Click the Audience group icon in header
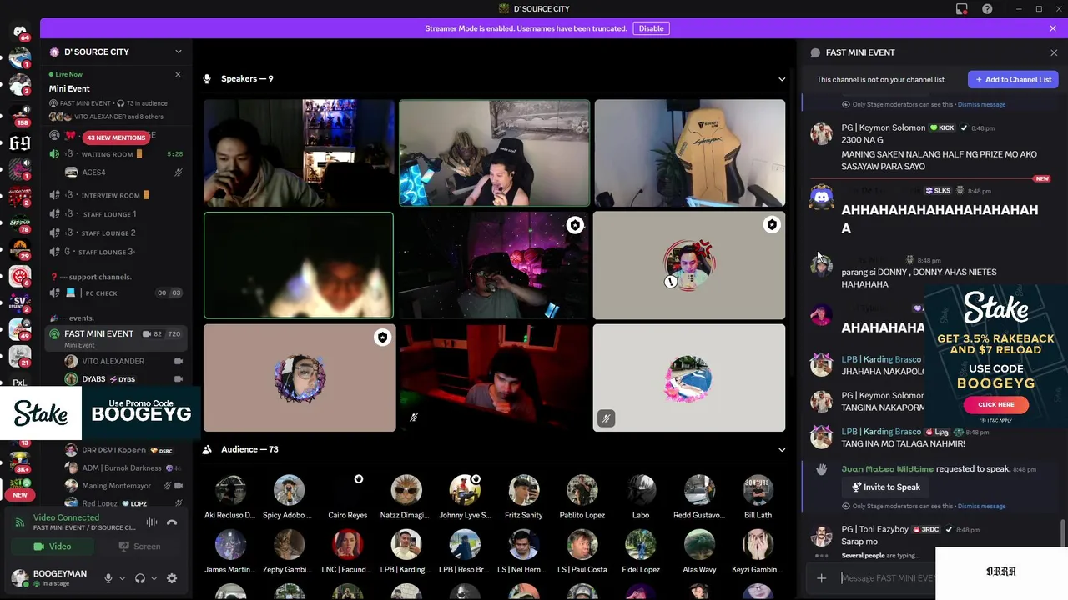The width and height of the screenshot is (1068, 600). 208,449
